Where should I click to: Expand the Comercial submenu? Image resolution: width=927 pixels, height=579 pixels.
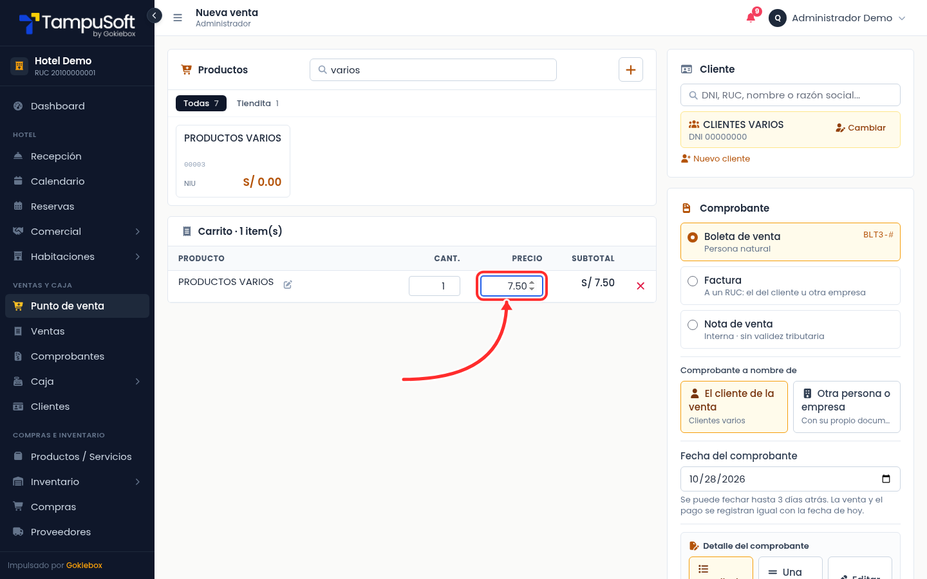tap(77, 232)
